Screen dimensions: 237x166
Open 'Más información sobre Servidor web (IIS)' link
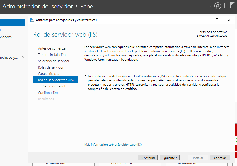tap(113, 145)
